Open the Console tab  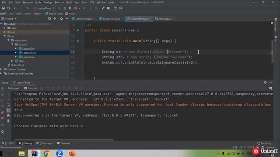[31, 88]
